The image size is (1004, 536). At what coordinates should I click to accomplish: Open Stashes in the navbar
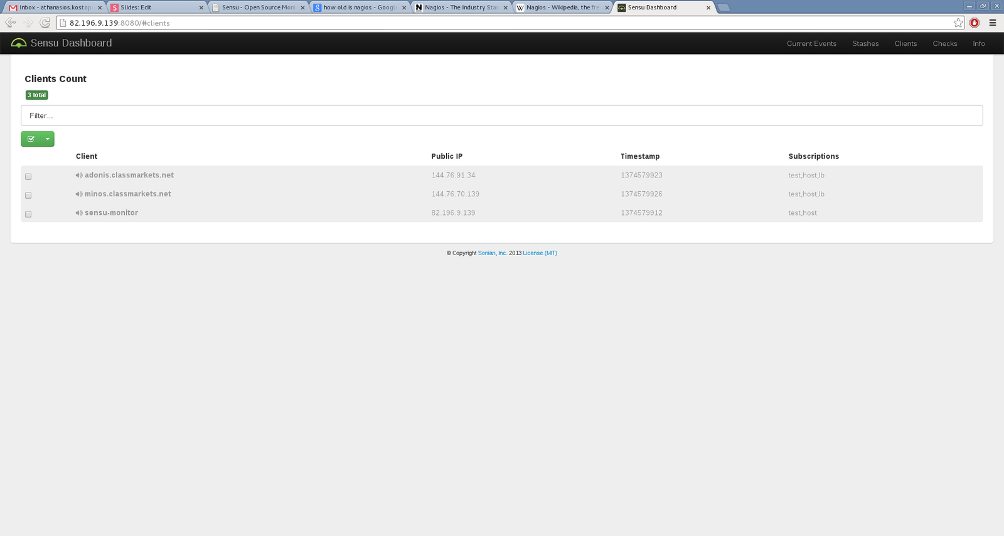pos(865,43)
